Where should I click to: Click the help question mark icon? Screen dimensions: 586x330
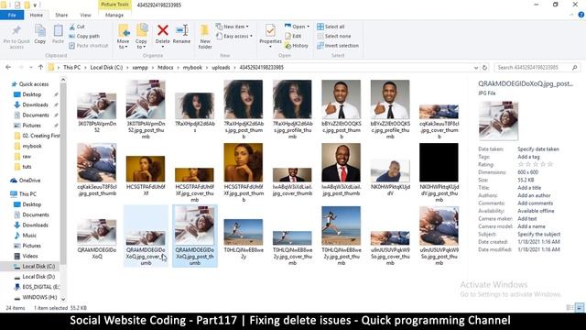pyautogui.click(x=581, y=15)
